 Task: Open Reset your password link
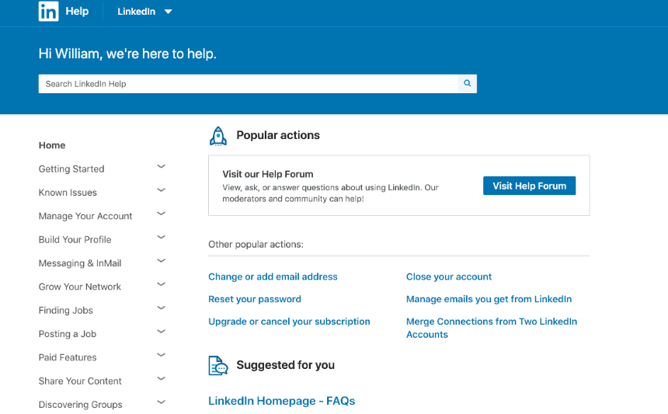point(254,299)
